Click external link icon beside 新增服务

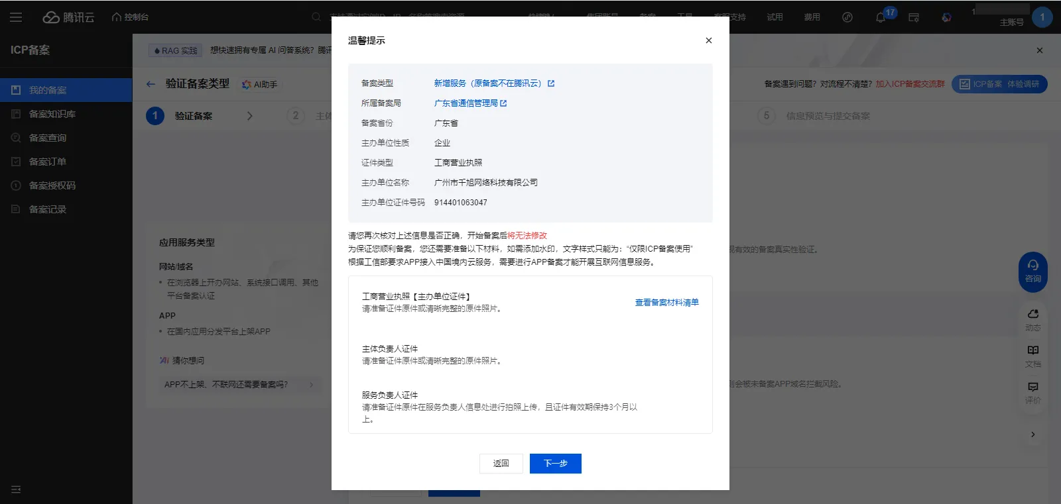[x=550, y=83]
